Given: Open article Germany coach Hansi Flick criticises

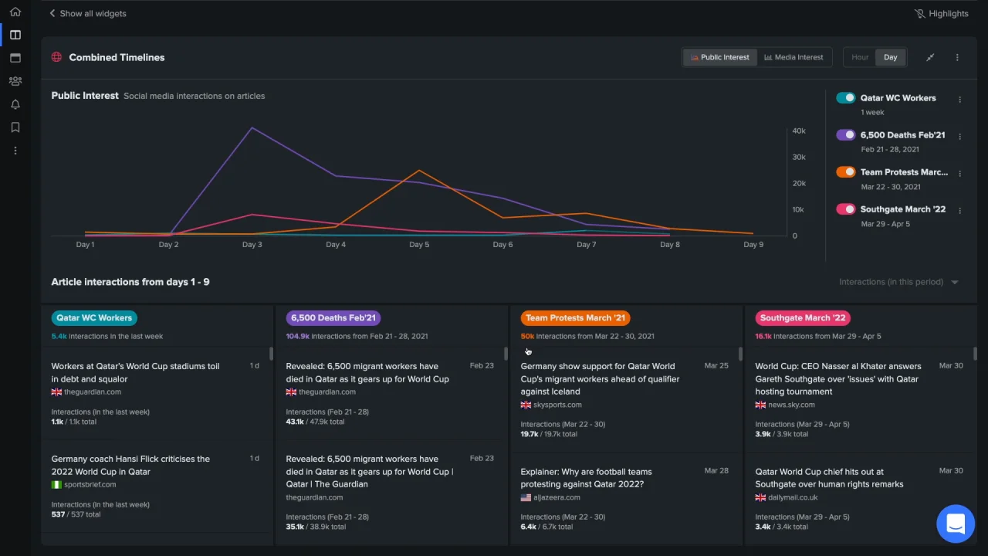Looking at the screenshot, I should click(130, 466).
